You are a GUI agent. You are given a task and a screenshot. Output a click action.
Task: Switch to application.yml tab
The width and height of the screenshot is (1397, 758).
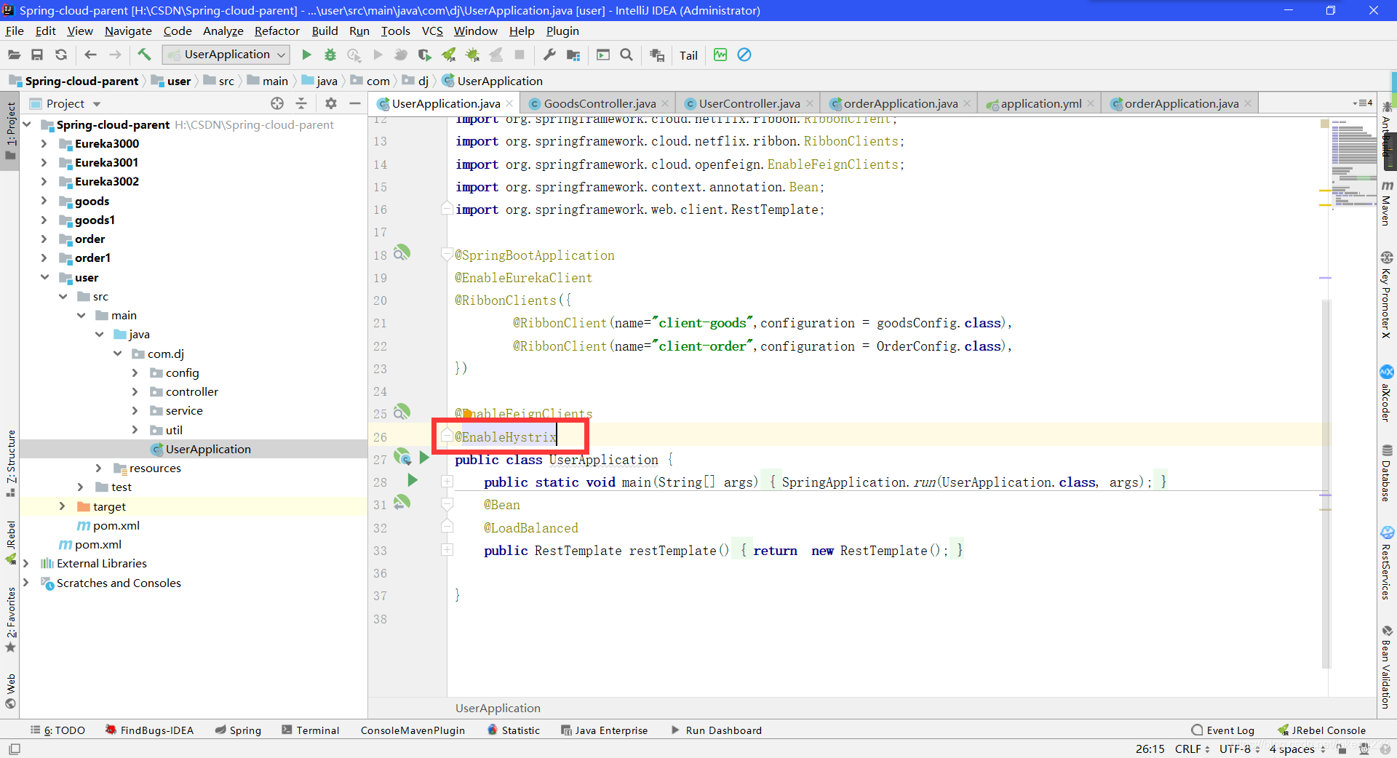point(1040,103)
